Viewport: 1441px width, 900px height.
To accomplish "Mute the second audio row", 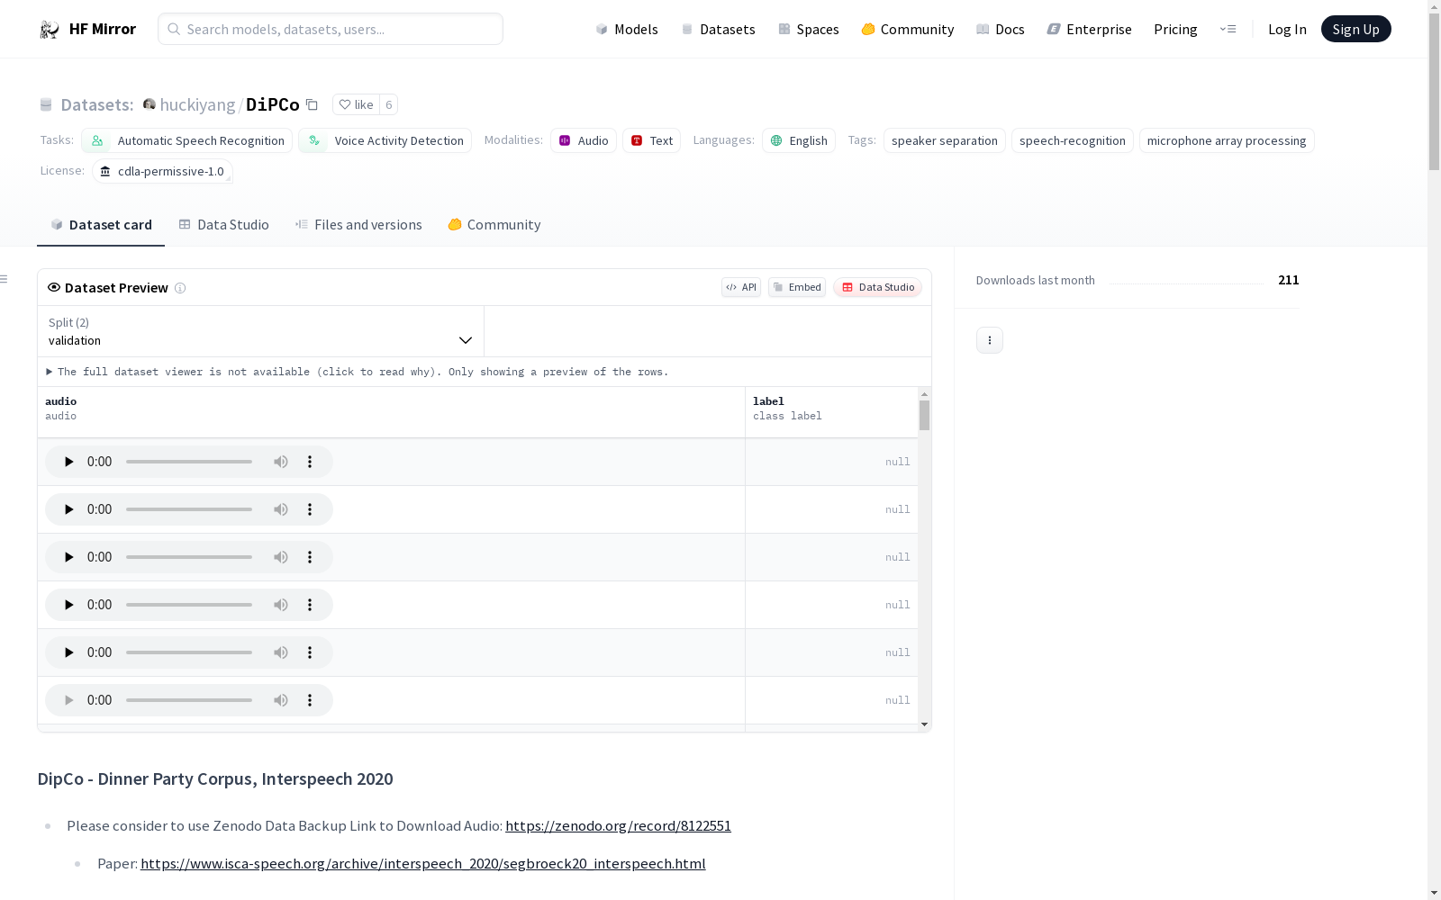I will (x=281, y=509).
